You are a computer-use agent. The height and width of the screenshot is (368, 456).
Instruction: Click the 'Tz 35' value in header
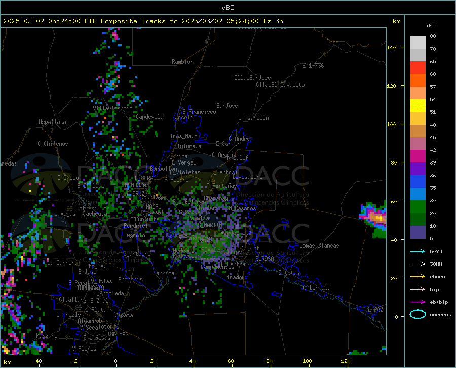coord(273,21)
